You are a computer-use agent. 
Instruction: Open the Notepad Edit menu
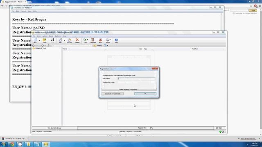tap(18, 11)
